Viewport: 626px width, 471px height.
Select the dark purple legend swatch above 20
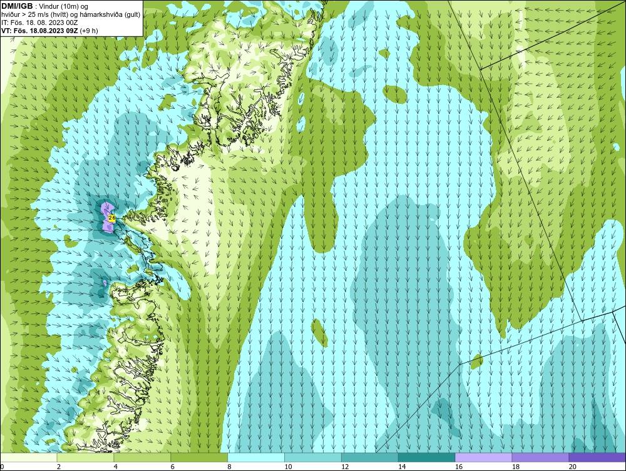click(x=597, y=457)
